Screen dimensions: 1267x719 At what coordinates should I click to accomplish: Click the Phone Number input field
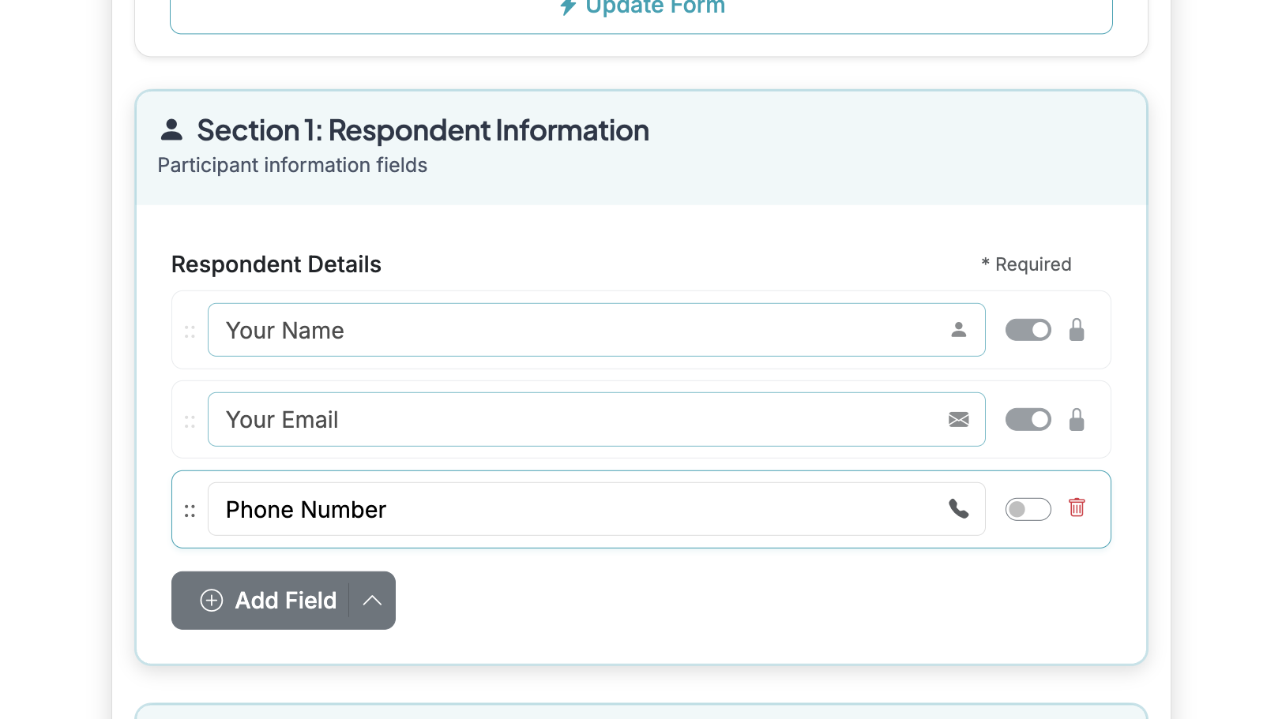tap(553, 509)
